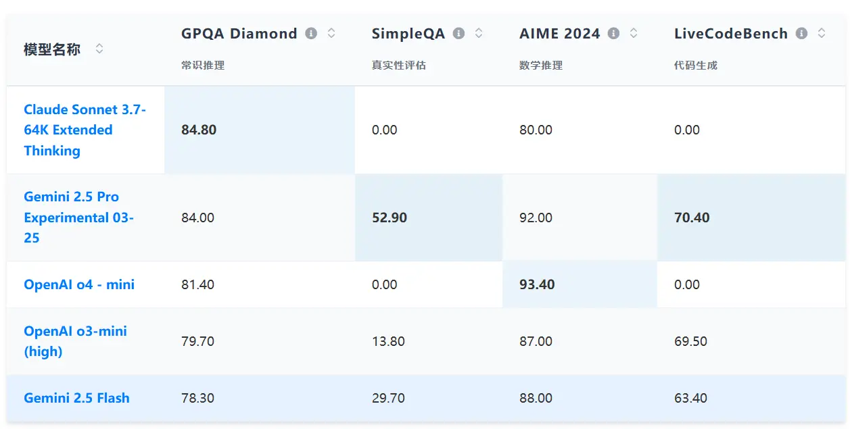The image size is (850, 429).
Task: Sort table by 模型名称 column arrows
Action: [x=99, y=49]
